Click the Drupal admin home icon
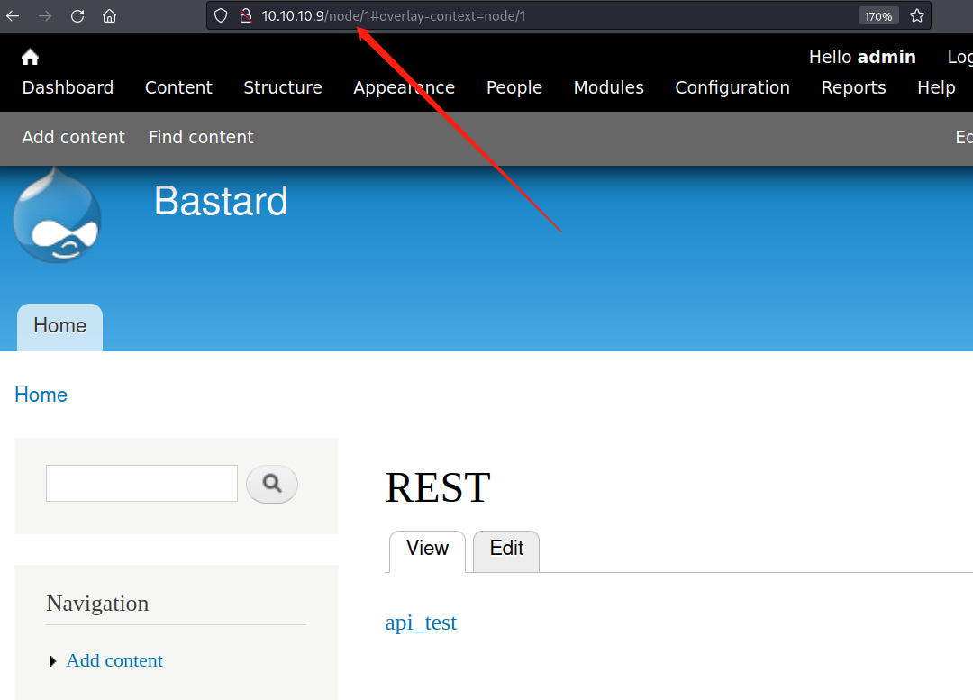Image resolution: width=973 pixels, height=700 pixels. pyautogui.click(x=30, y=58)
